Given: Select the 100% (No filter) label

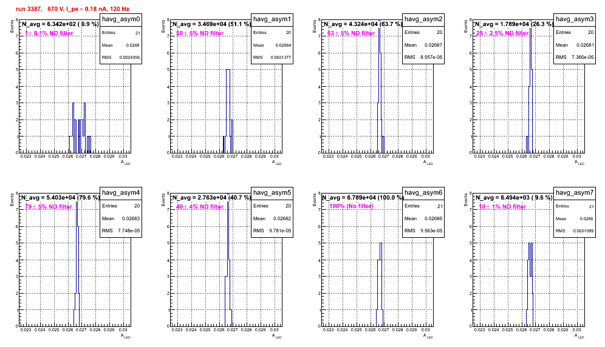Looking at the screenshot, I should pyautogui.click(x=351, y=206).
